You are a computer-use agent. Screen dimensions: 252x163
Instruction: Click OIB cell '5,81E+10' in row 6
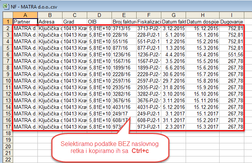click(100, 54)
